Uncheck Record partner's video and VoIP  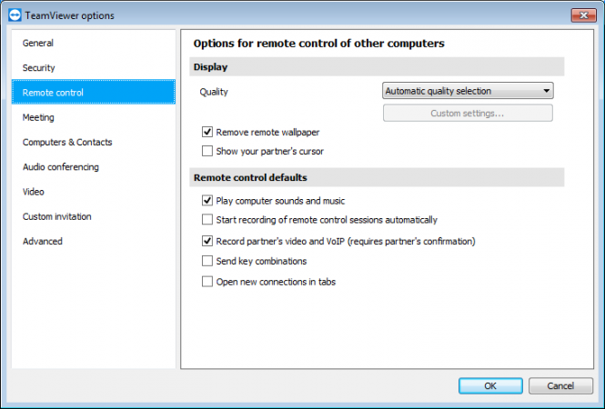coord(207,241)
